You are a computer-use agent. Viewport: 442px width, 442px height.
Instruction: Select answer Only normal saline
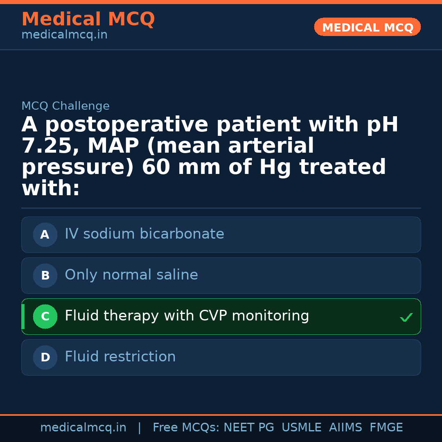(131, 275)
